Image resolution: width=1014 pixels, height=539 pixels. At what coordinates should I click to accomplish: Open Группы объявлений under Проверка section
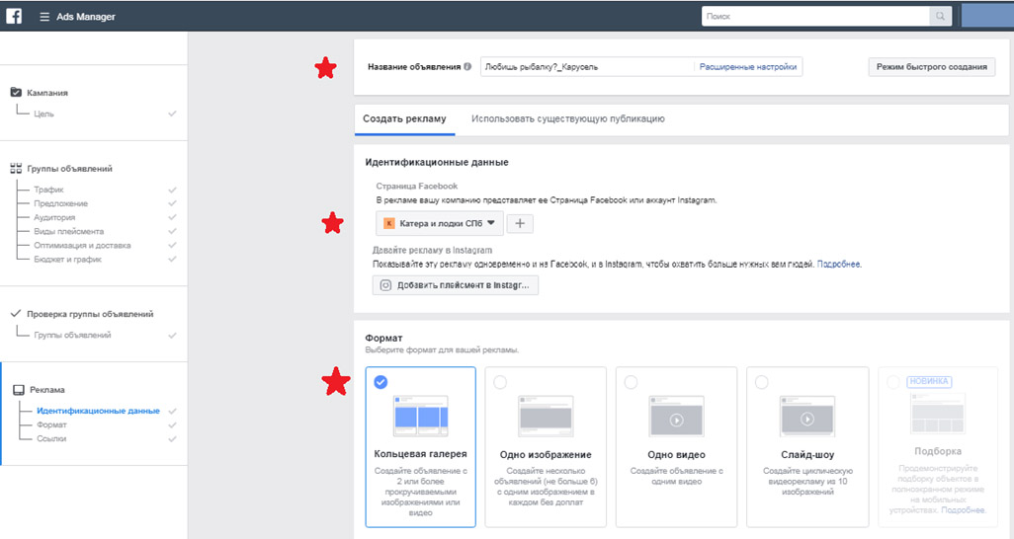pyautogui.click(x=72, y=335)
